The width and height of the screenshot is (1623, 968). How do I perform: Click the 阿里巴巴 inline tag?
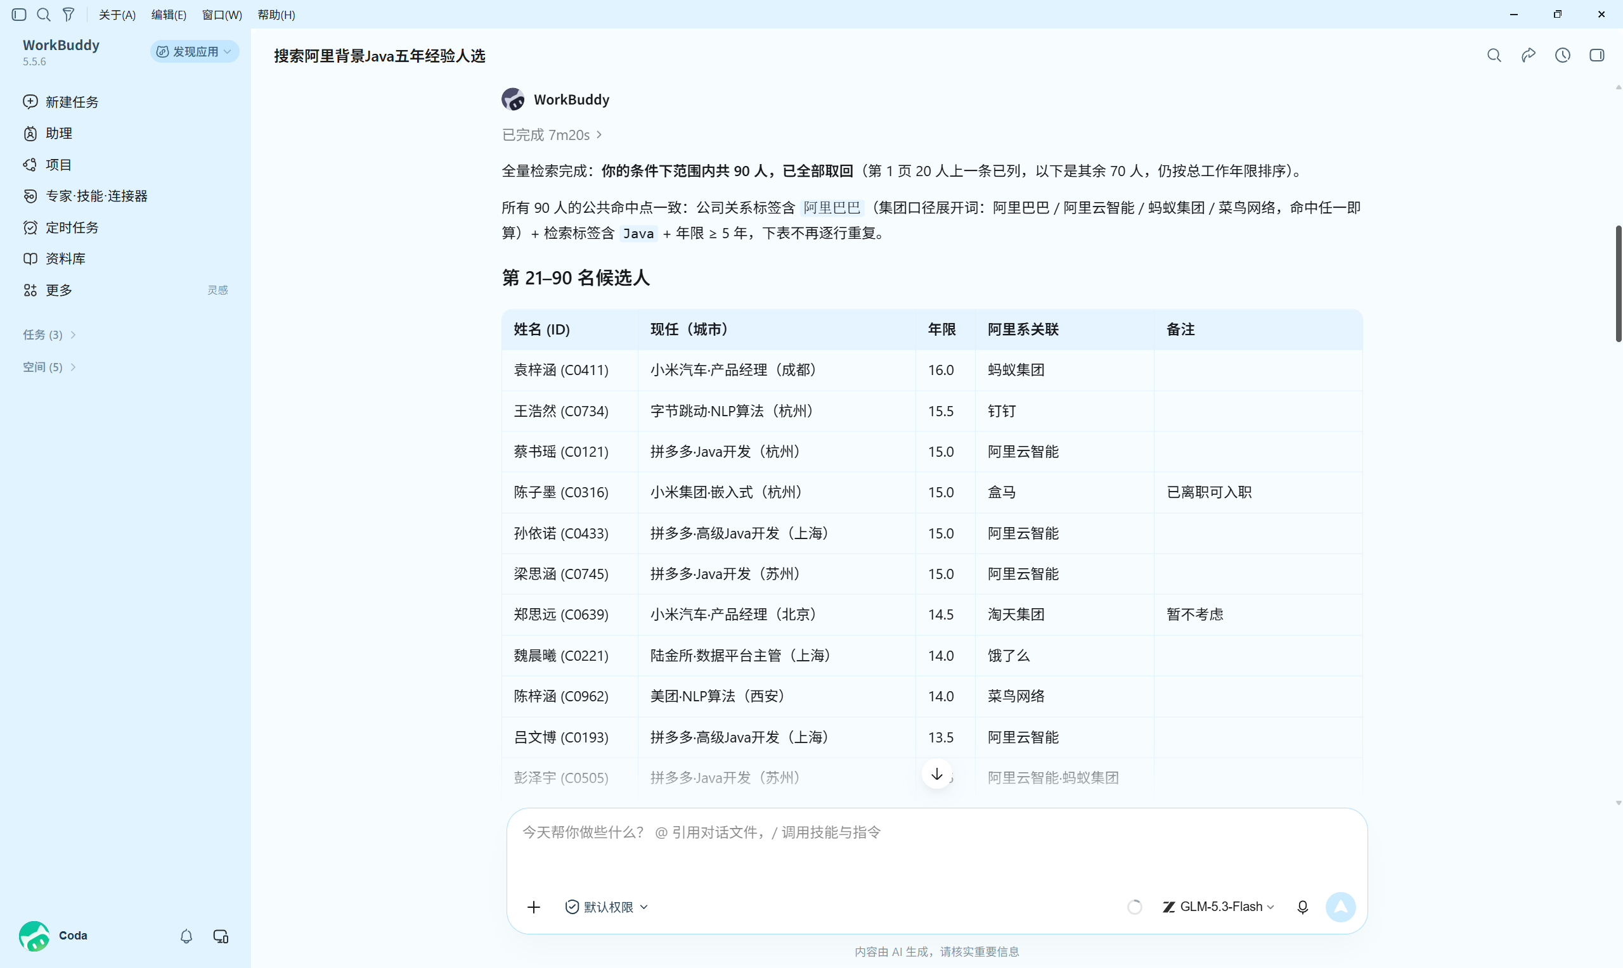832,208
